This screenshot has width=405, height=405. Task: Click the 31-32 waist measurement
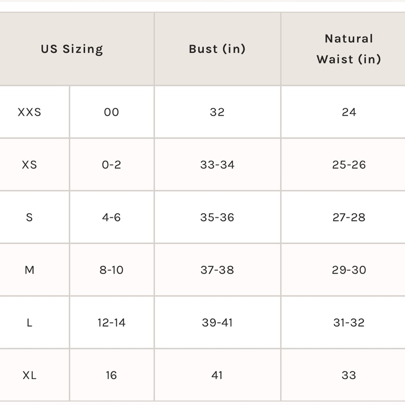coord(349,323)
